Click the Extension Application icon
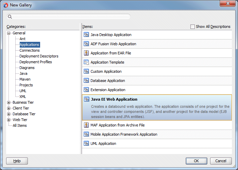The image size is (238, 170). pos(86,90)
